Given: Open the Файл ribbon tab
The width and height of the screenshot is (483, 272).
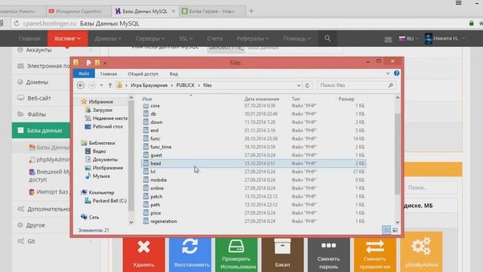Looking at the screenshot, I should 84,74.
